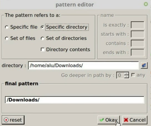Click the contains name field

pos(137,43)
